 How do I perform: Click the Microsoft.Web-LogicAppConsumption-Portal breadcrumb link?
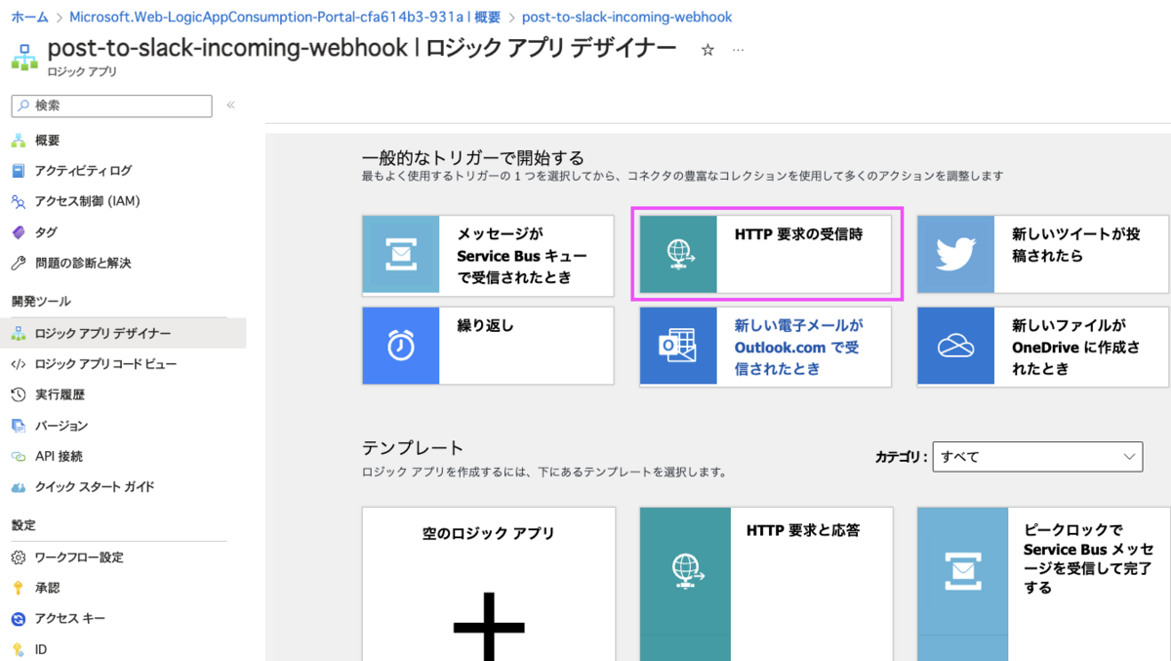(x=285, y=18)
